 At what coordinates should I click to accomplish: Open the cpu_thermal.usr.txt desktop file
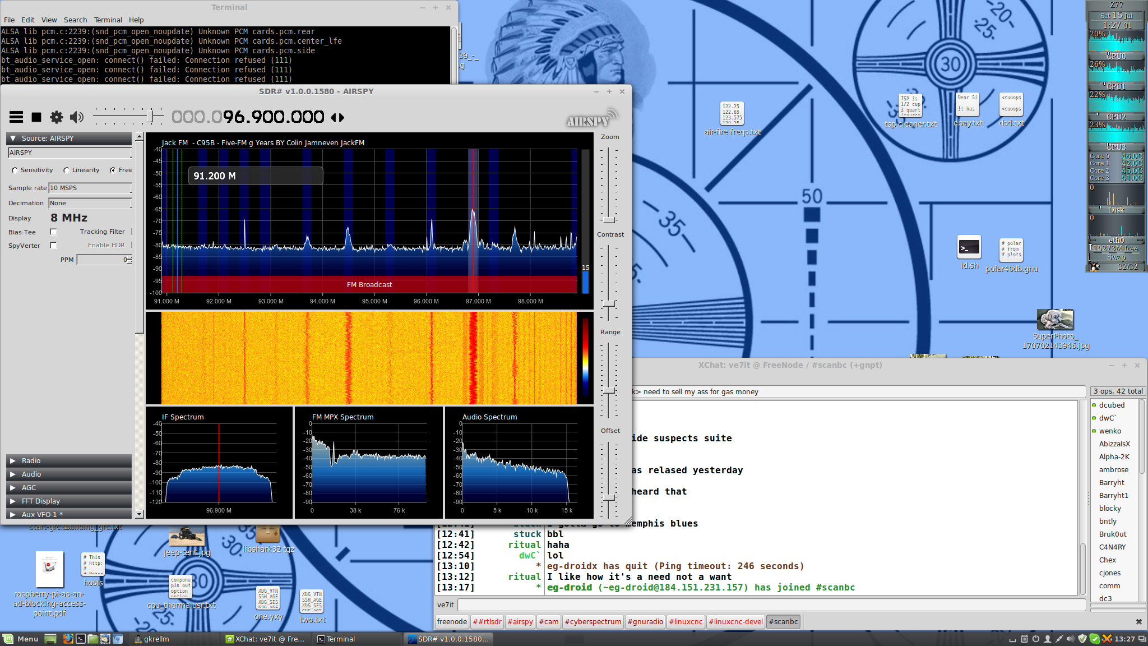(x=181, y=592)
